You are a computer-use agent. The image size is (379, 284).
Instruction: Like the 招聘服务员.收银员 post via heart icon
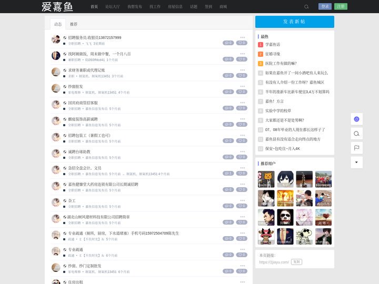(242, 43)
